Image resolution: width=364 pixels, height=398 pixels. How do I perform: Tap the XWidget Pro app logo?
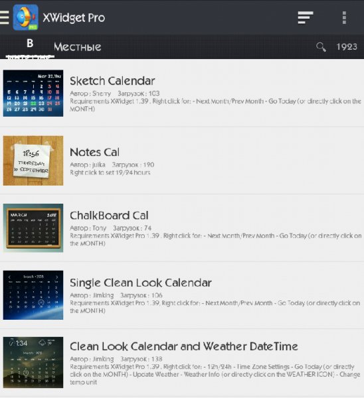(x=26, y=17)
